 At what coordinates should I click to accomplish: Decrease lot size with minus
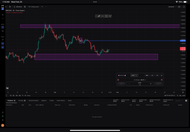(129, 84)
